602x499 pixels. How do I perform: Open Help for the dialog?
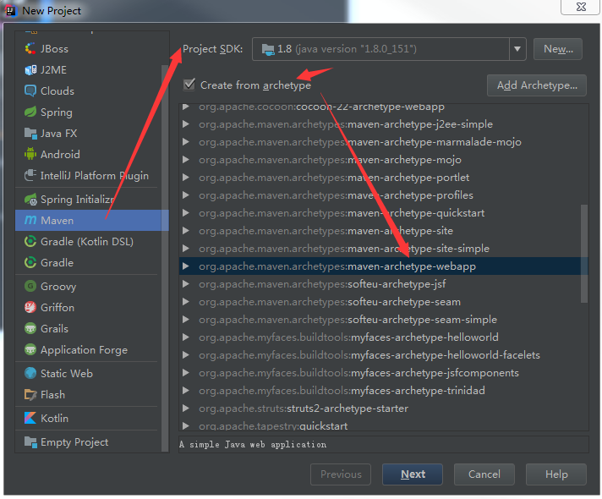coord(556,474)
